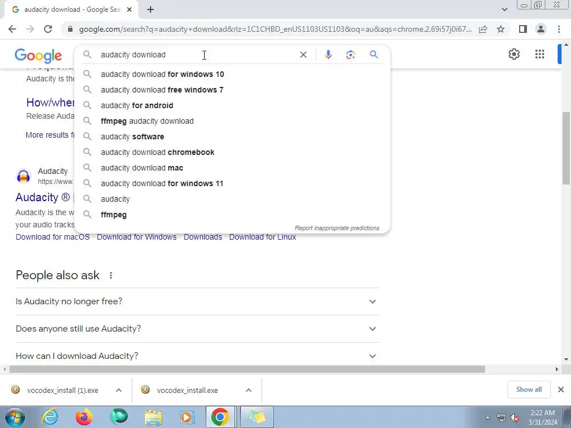Launch Firefox from taskbar
The width and height of the screenshot is (571, 428).
[84, 417]
